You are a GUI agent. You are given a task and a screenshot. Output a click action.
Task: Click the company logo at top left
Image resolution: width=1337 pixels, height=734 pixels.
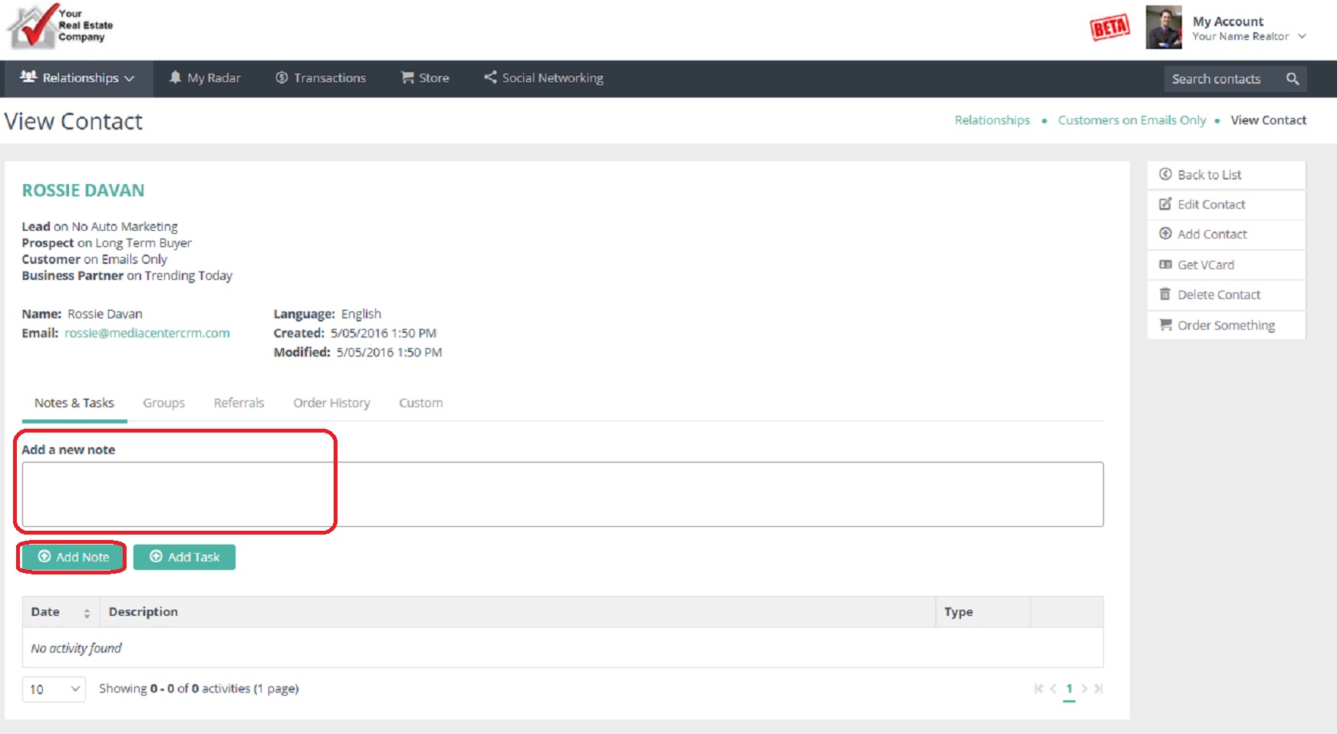60,26
